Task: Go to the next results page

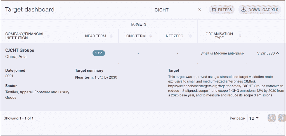Action: coord(282,118)
